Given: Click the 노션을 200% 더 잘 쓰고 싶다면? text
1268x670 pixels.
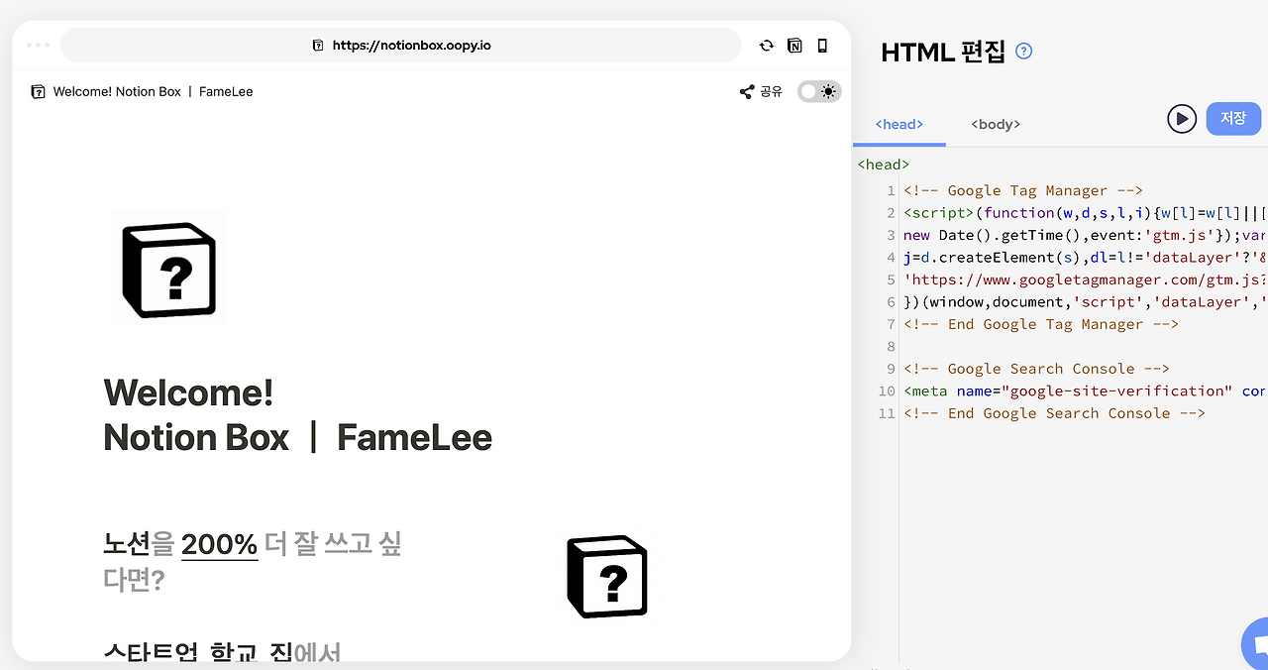Looking at the screenshot, I should click(x=253, y=562).
